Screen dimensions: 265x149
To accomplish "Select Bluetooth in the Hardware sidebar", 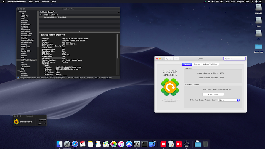I will (x=25, y=20).
